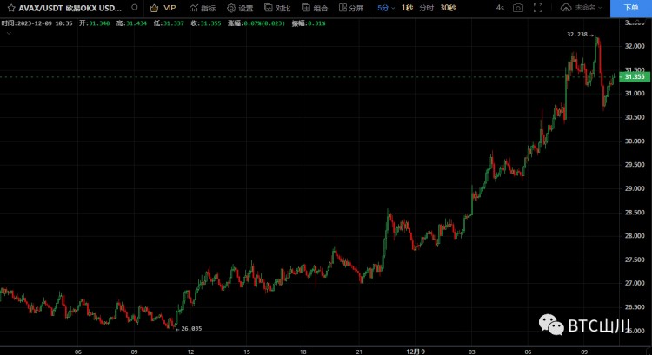Image resolution: width=652 pixels, height=355 pixels.
Task: Click the 4s refresh countdown
Action: pos(500,8)
